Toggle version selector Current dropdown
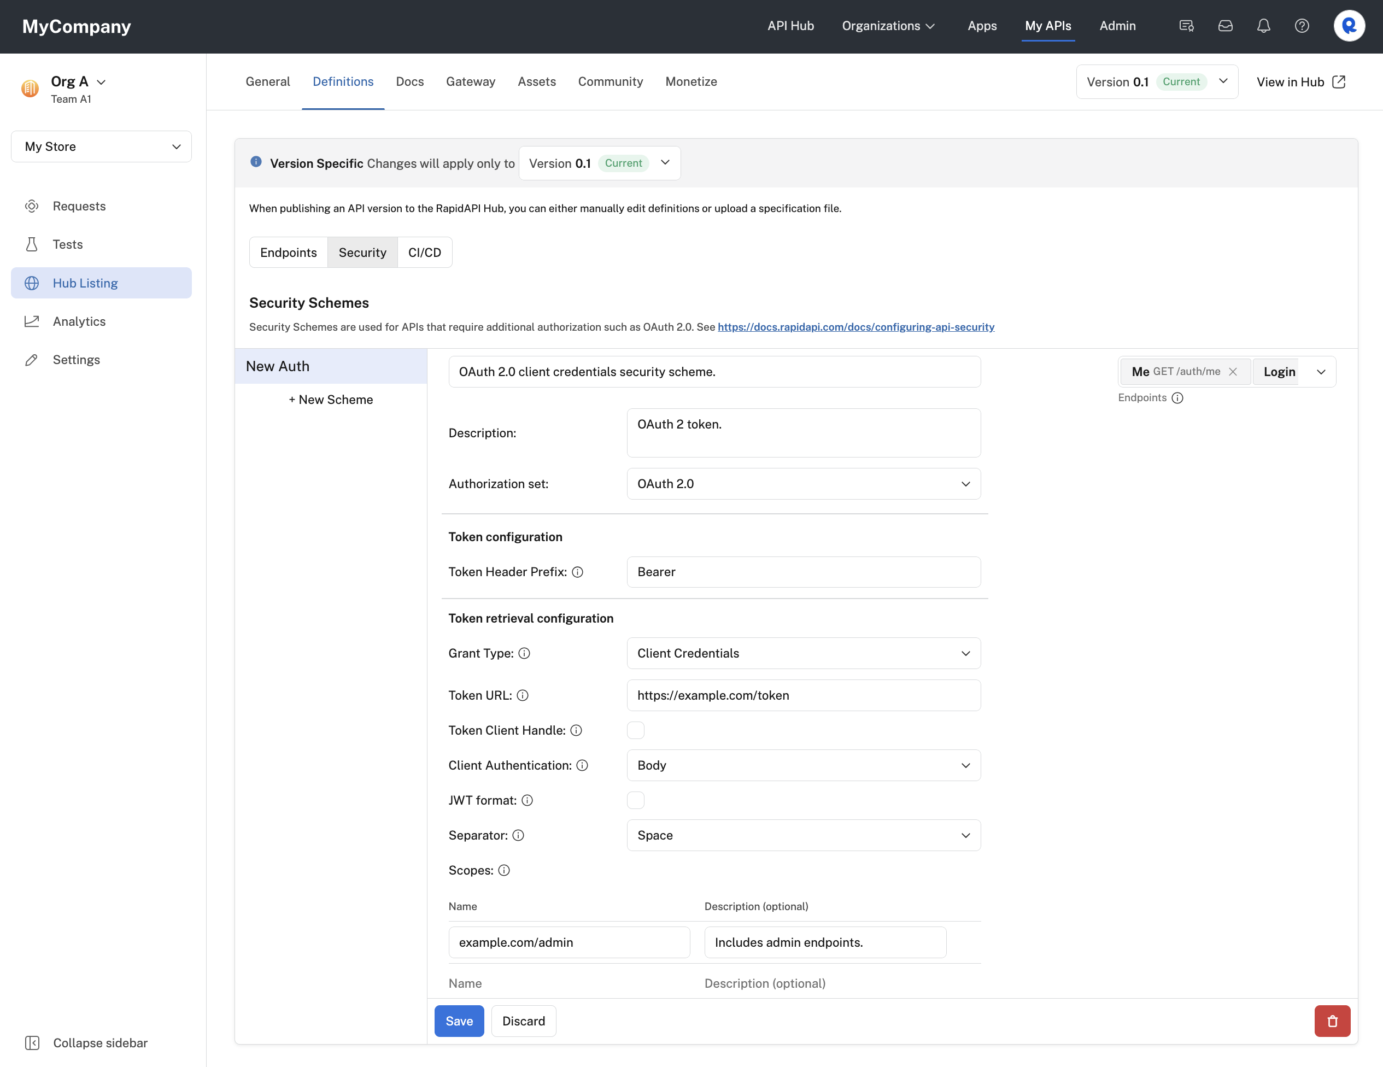The image size is (1383, 1067). tap(1223, 82)
